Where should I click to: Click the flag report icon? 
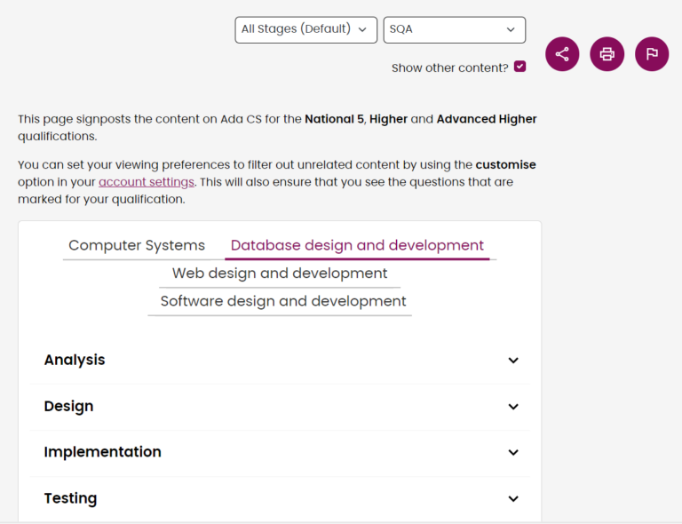click(x=652, y=54)
